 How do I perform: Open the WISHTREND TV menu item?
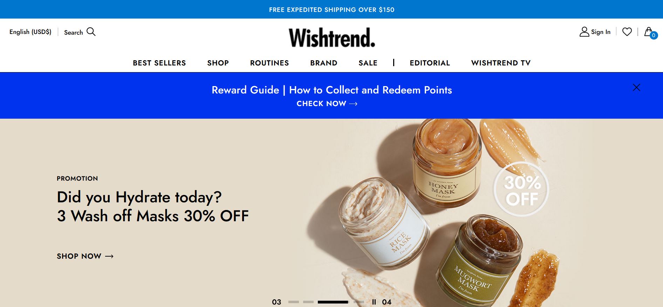(501, 63)
